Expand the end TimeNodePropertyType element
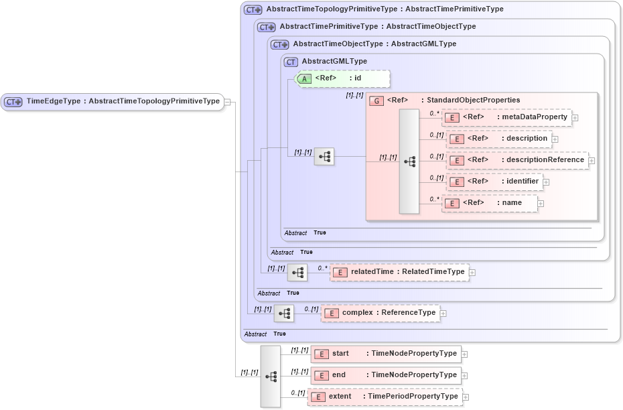Image resolution: width=623 pixels, height=410 pixels. coord(464,377)
